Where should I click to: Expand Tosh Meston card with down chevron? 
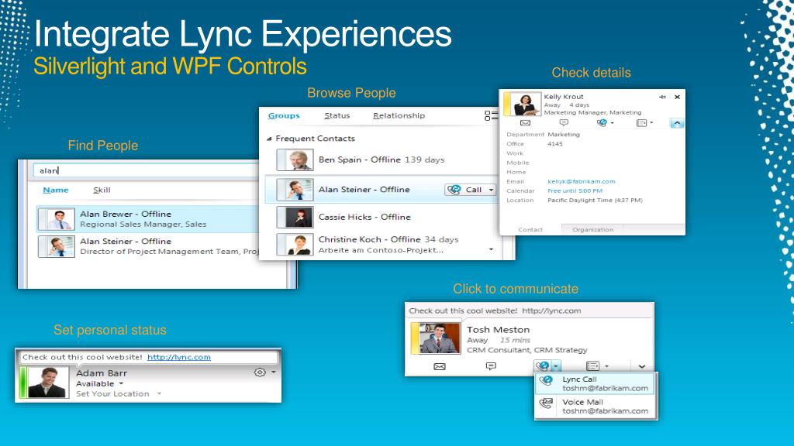(641, 366)
